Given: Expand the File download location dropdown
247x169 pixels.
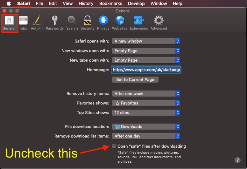Looking at the screenshot, I should click(146, 126).
